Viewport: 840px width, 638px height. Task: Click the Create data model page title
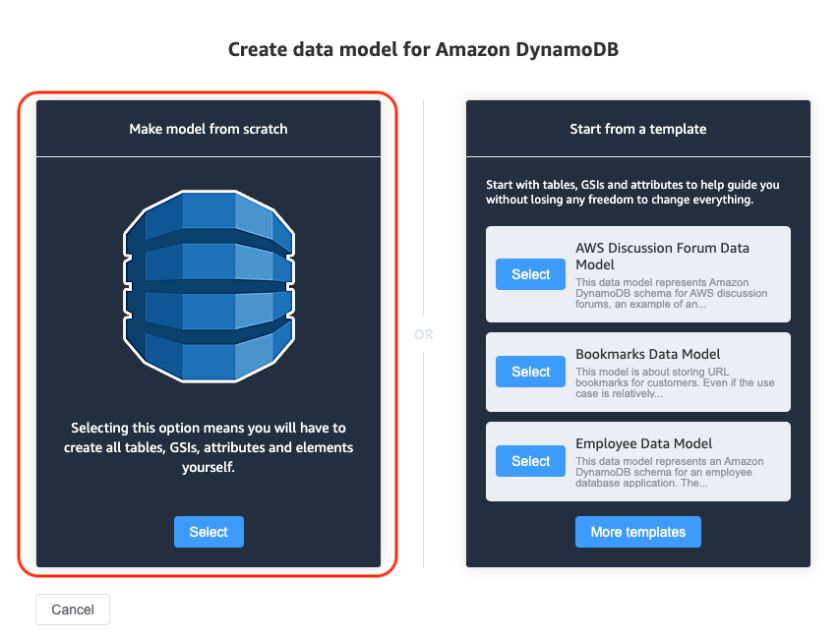pyautogui.click(x=423, y=49)
